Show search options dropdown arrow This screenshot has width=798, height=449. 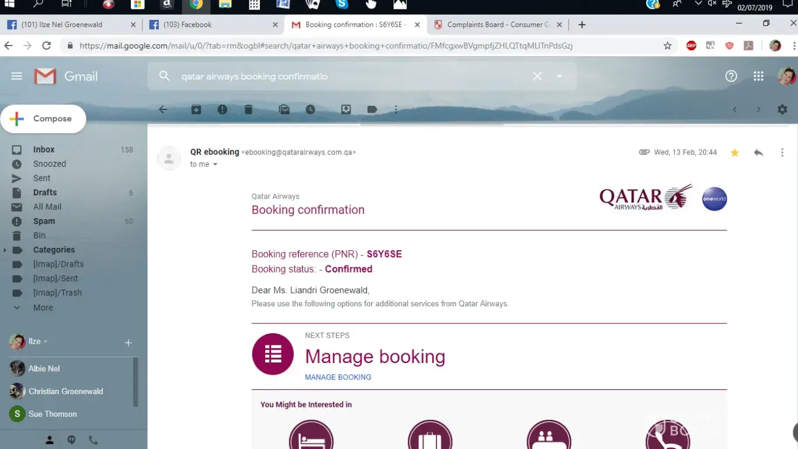coord(560,77)
